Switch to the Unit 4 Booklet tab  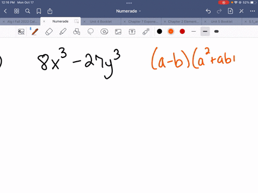click(101, 21)
